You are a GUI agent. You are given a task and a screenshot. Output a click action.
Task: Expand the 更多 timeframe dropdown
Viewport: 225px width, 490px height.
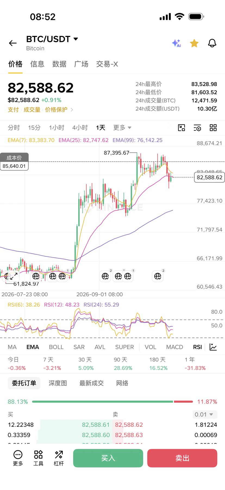(x=122, y=128)
